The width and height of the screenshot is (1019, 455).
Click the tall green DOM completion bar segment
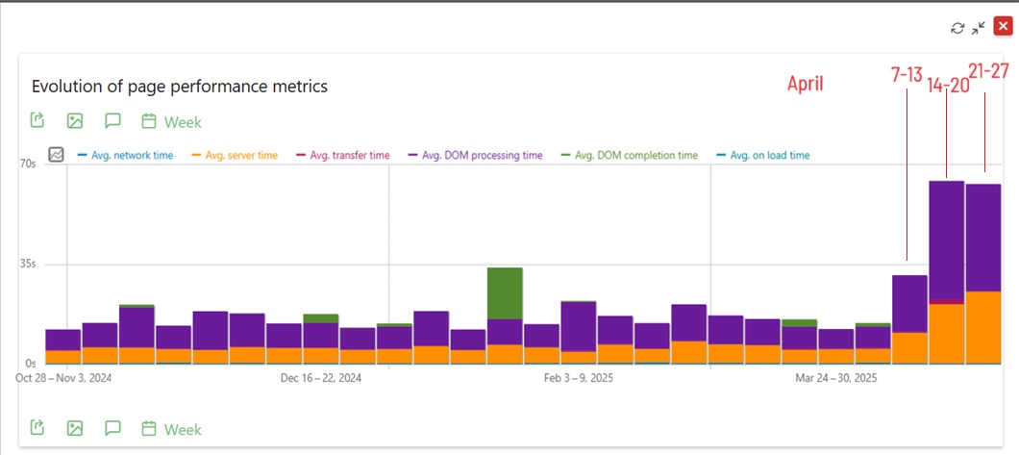[505, 293]
